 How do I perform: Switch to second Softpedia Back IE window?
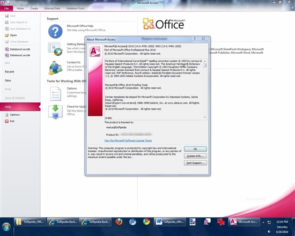(x=95, y=222)
